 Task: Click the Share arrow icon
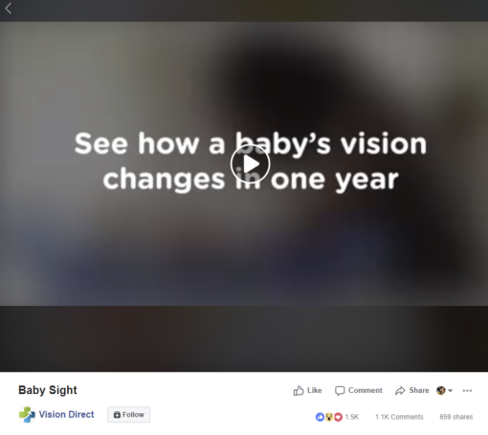[400, 391]
